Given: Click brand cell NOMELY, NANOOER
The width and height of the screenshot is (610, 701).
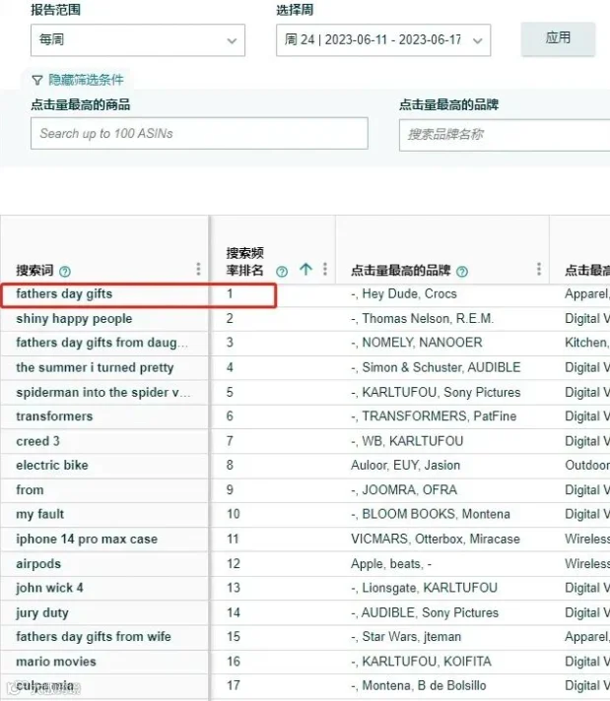Looking at the screenshot, I should (x=417, y=343).
